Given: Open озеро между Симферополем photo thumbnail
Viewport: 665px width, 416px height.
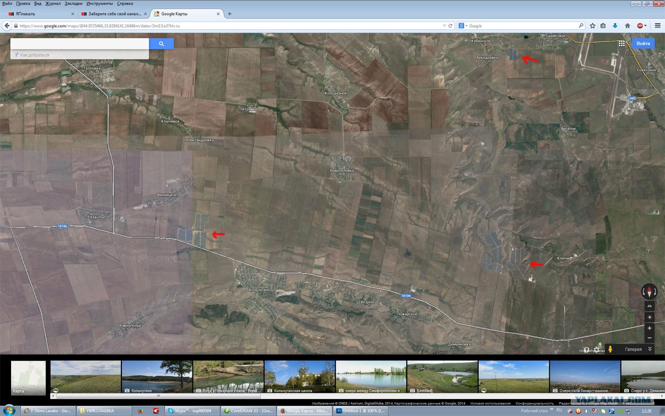Looking at the screenshot, I should (371, 377).
